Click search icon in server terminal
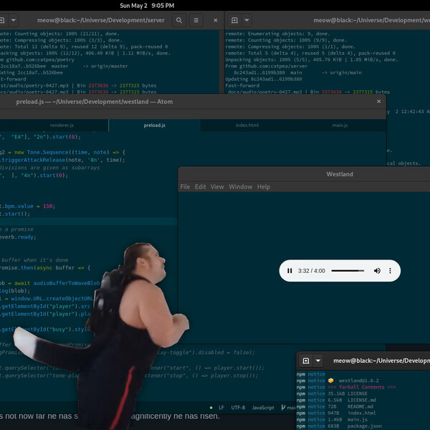Screen dimensions: 430x430 click(179, 20)
